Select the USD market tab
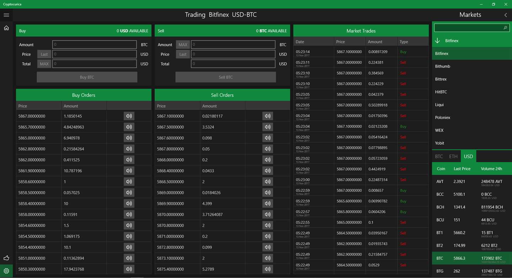512x278 pixels. coord(469,156)
